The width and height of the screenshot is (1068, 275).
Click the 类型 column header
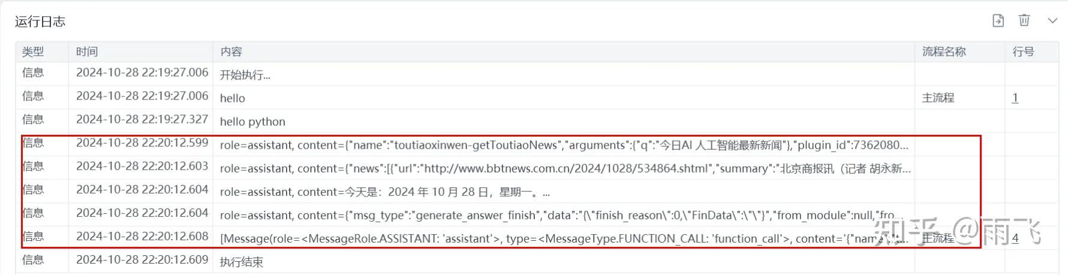tap(33, 52)
